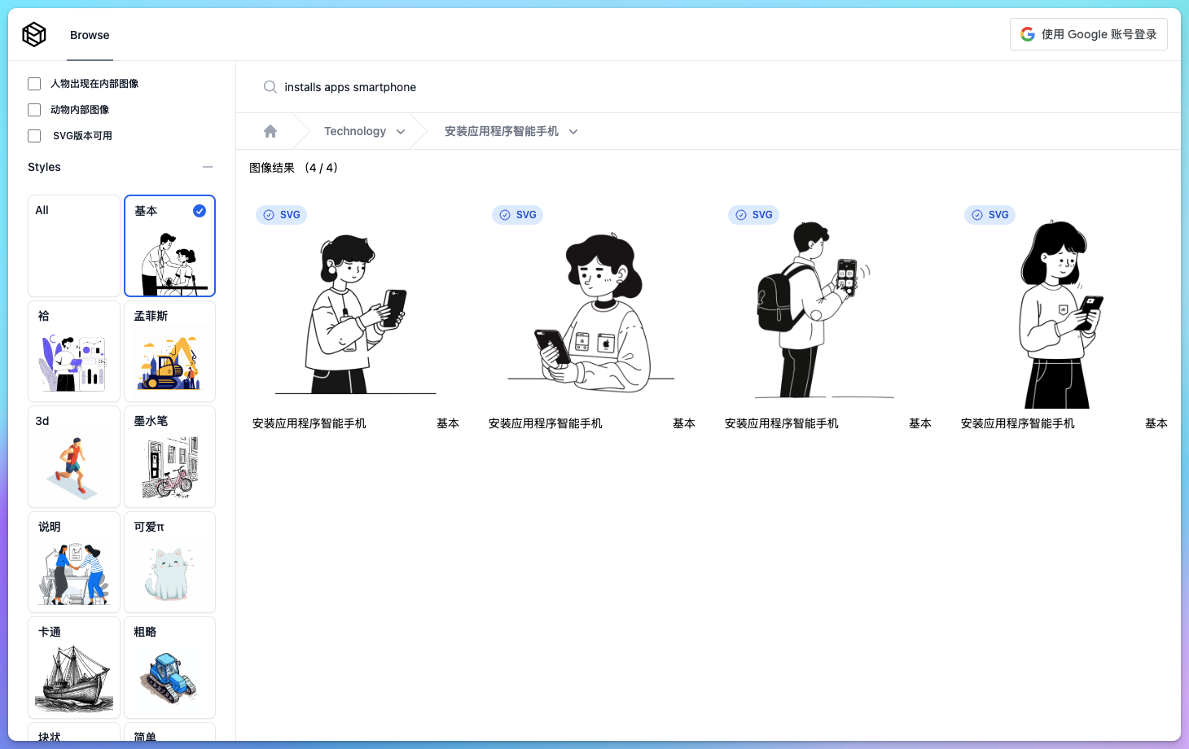1189x749 pixels.
Task: Click the SVG badge above the first illustration
Action: (x=281, y=214)
